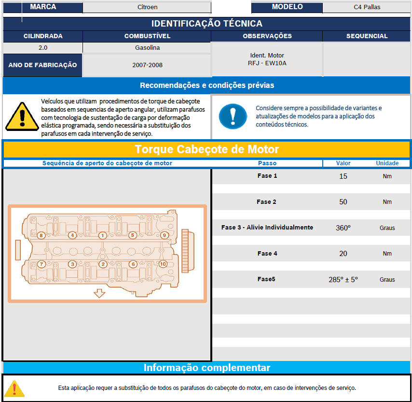Click bolt number 8 on cylinder head

click(41, 236)
